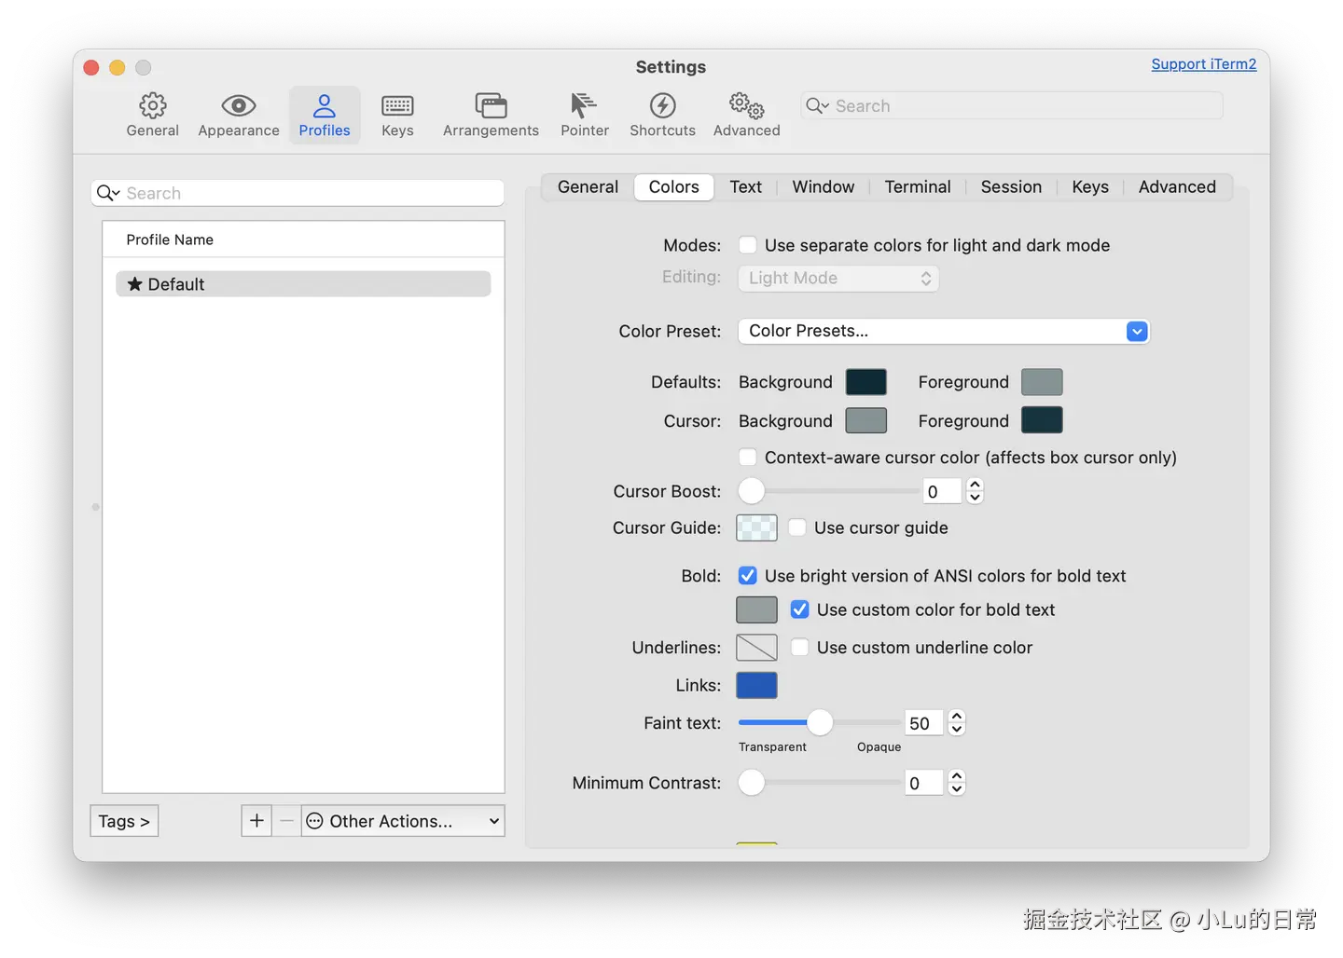
Task: Click Faint text value field showing 50
Action: 923,723
